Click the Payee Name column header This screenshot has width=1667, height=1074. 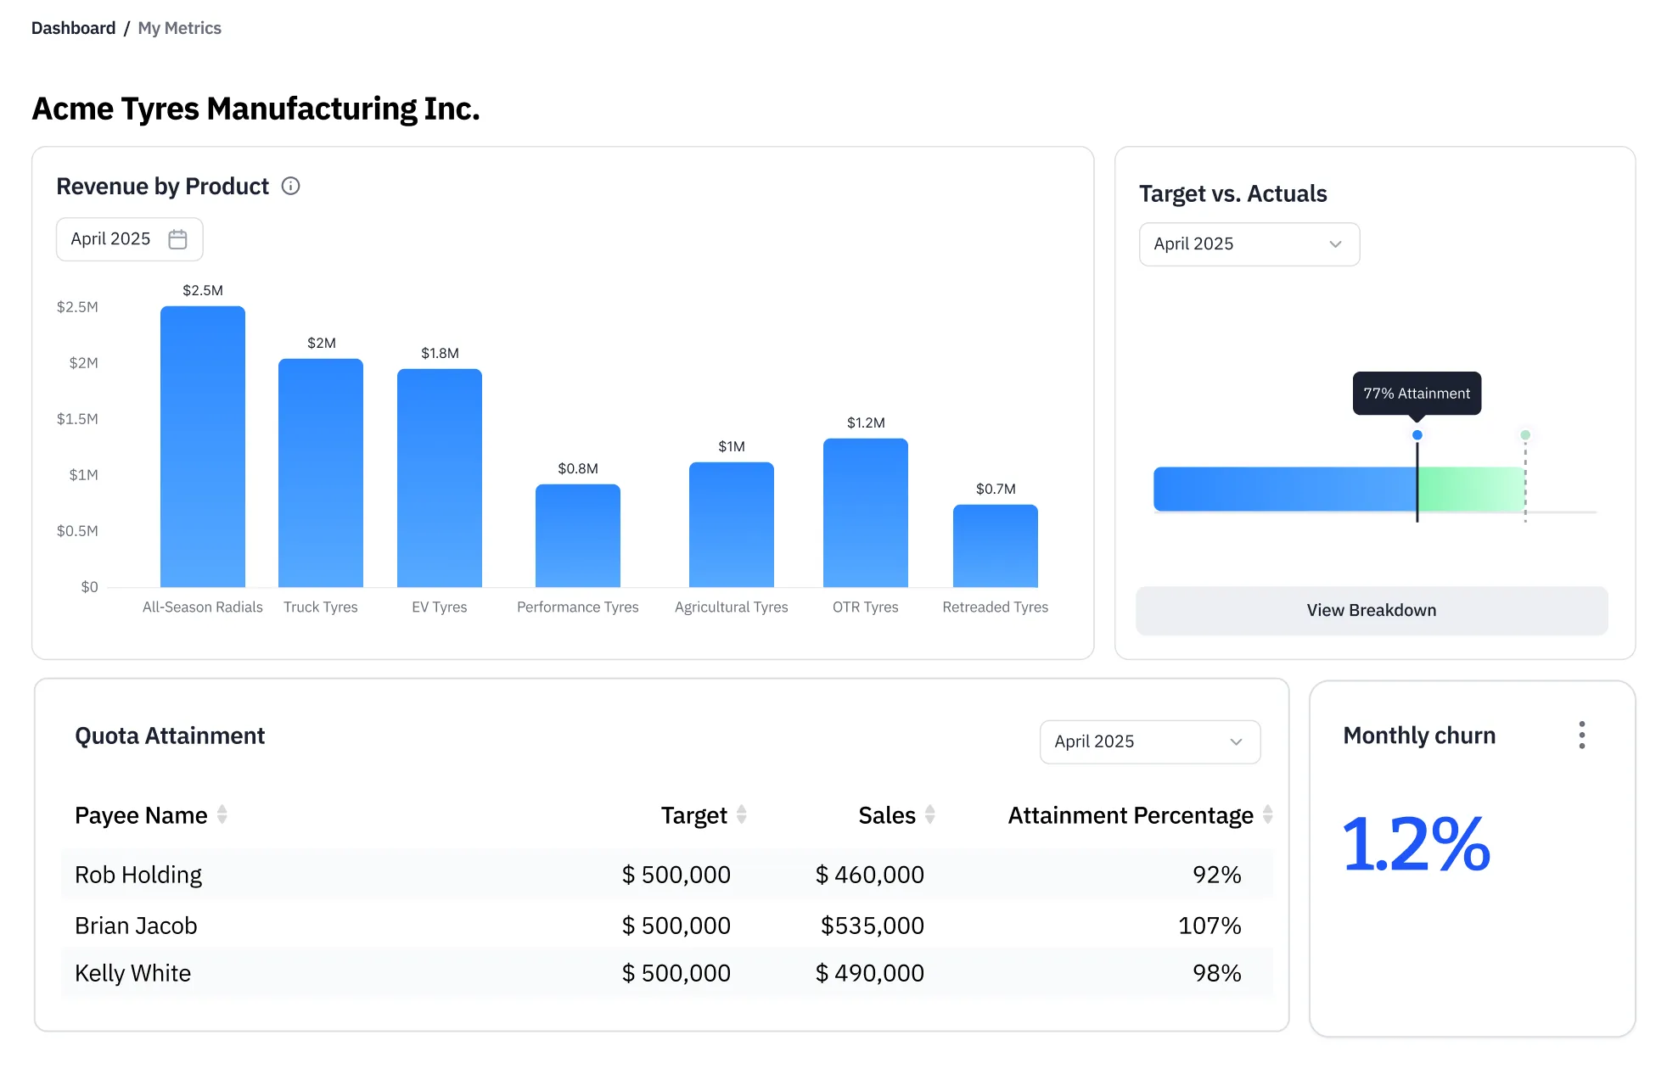[x=141, y=815]
